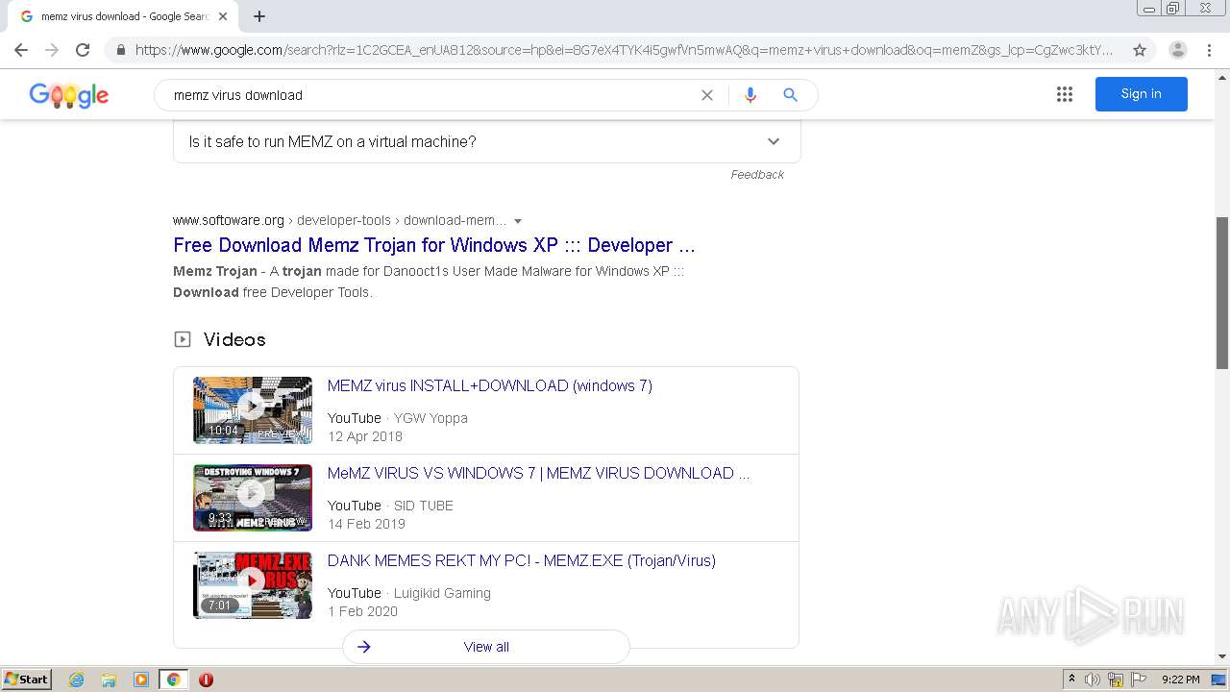The image size is (1230, 692).
Task: Open MeMZ VIRUS VS WINDOWS 7 link
Action: (x=538, y=473)
